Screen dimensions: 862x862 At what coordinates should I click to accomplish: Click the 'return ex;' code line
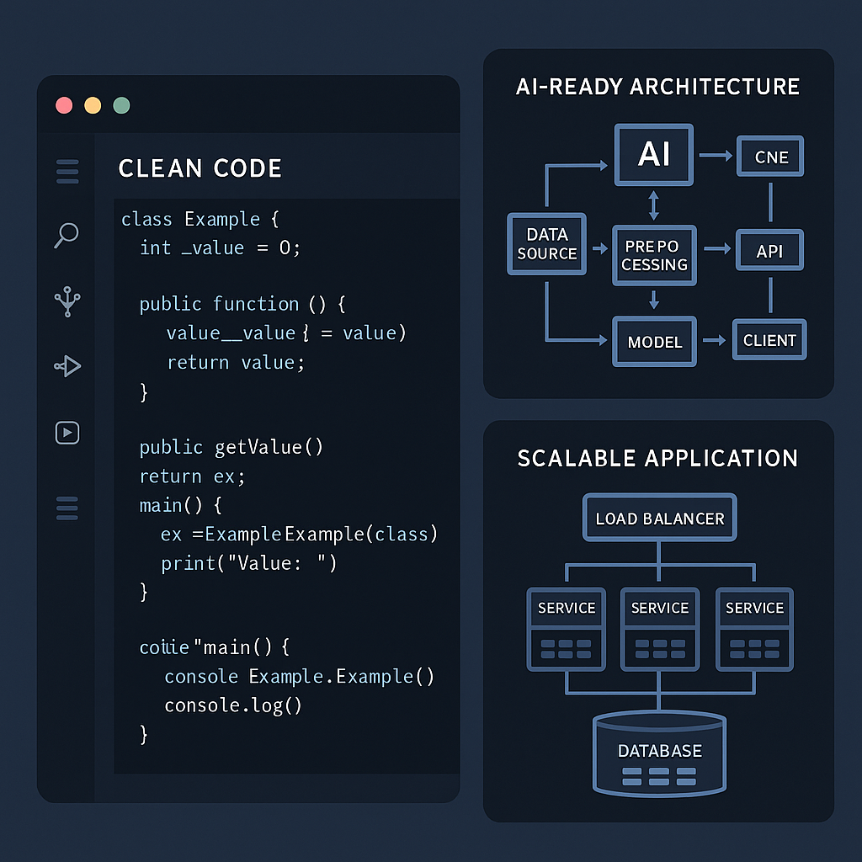pos(192,476)
